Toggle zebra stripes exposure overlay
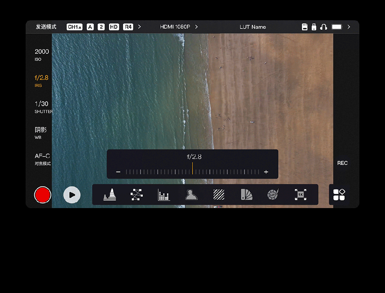The width and height of the screenshot is (385, 293). [x=219, y=195]
